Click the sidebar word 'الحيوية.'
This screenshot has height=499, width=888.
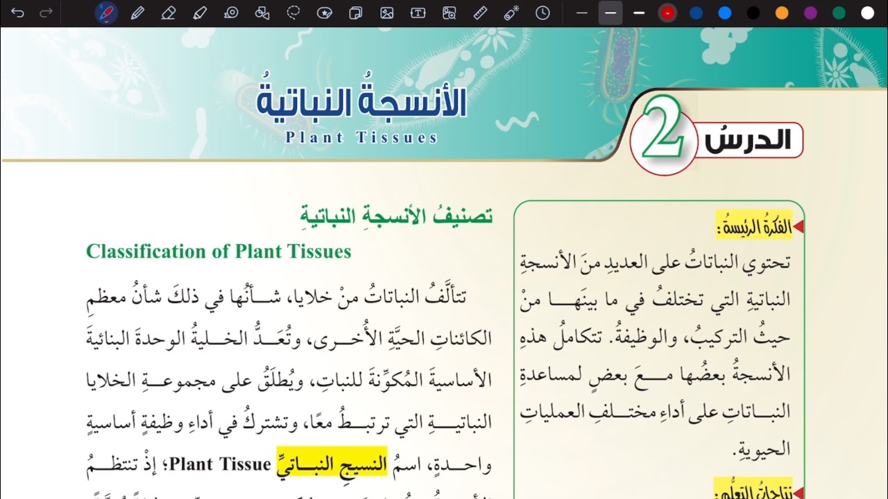tap(761, 450)
